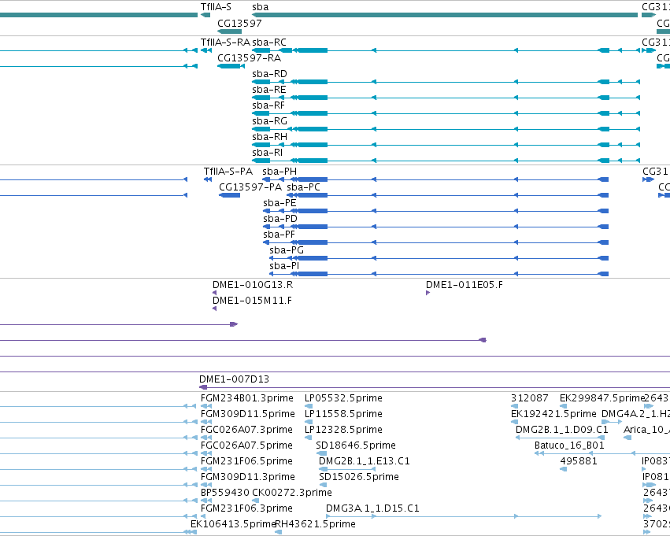Click the DMG2B.1_1.D09.C1 label

tap(562, 430)
